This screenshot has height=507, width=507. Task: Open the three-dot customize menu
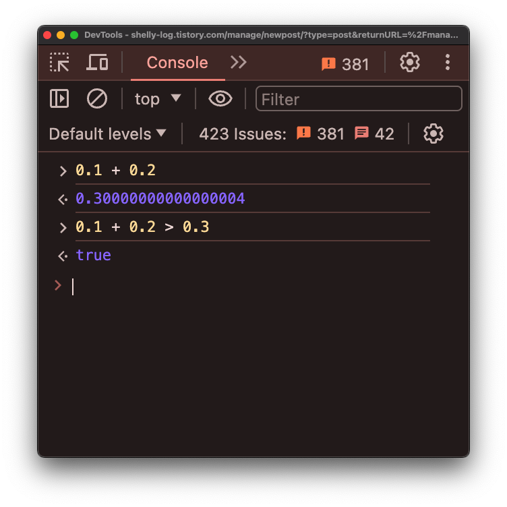448,62
